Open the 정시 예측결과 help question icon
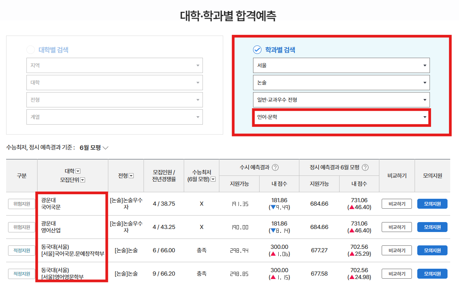Screen dimensions: 459x284 click(365, 167)
